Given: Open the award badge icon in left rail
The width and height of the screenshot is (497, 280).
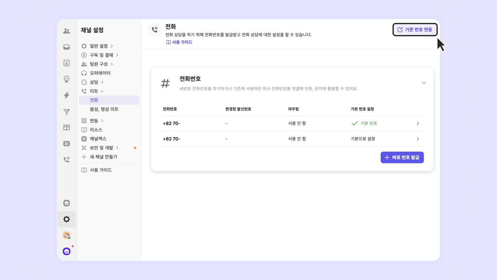Looking at the screenshot, I should 67,79.
